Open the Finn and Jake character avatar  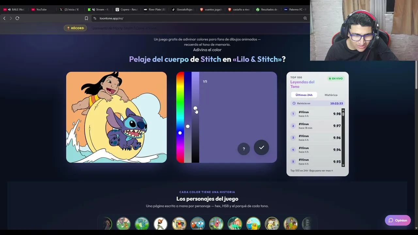coord(253,224)
